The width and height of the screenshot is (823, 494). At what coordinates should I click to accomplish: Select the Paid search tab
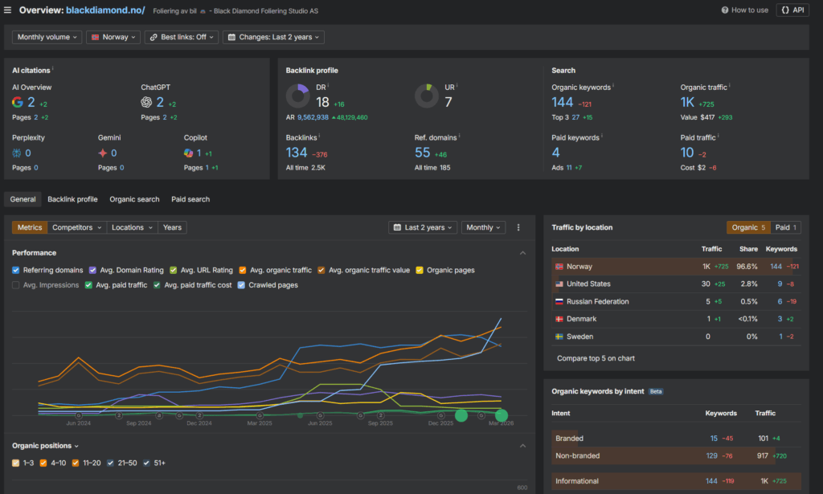190,199
